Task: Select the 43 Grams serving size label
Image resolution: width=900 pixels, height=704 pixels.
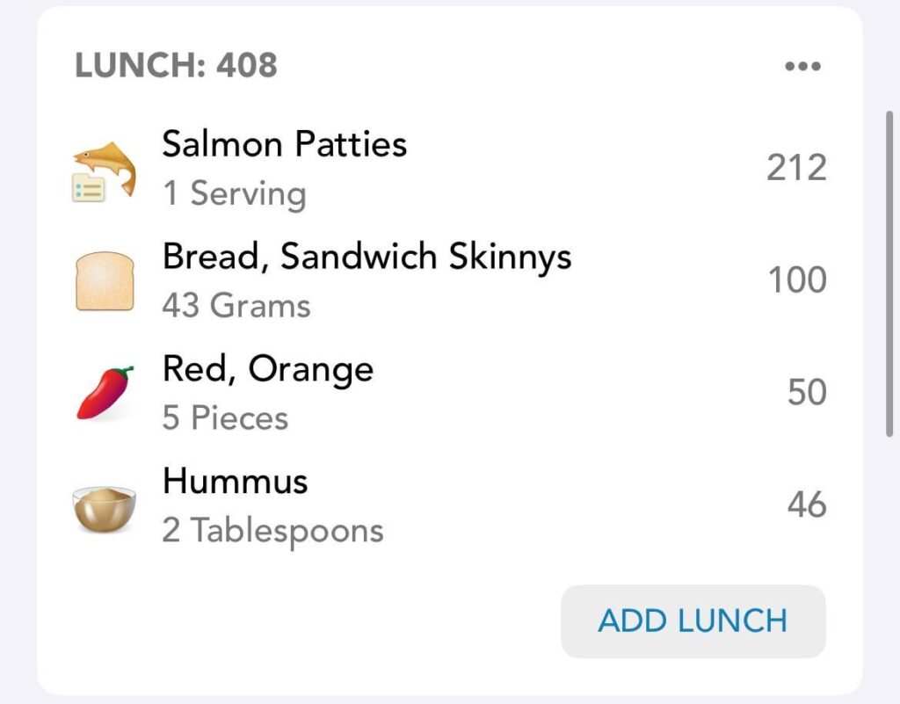Action: click(x=236, y=305)
